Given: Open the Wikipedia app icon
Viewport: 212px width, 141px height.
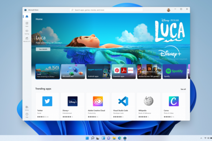Looking at the screenshot, I should (148, 101).
